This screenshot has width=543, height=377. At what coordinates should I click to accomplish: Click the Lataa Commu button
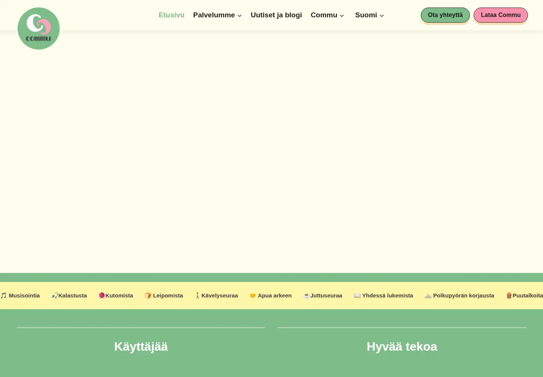click(501, 15)
